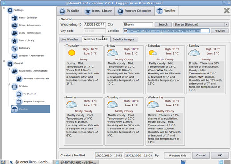Click Friday's mostly cloudy icon
The image size is (231, 164).
(112, 53)
